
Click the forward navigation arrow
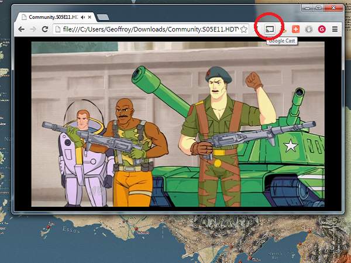point(33,29)
